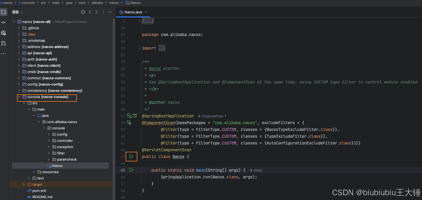Select the filter package

(59, 153)
